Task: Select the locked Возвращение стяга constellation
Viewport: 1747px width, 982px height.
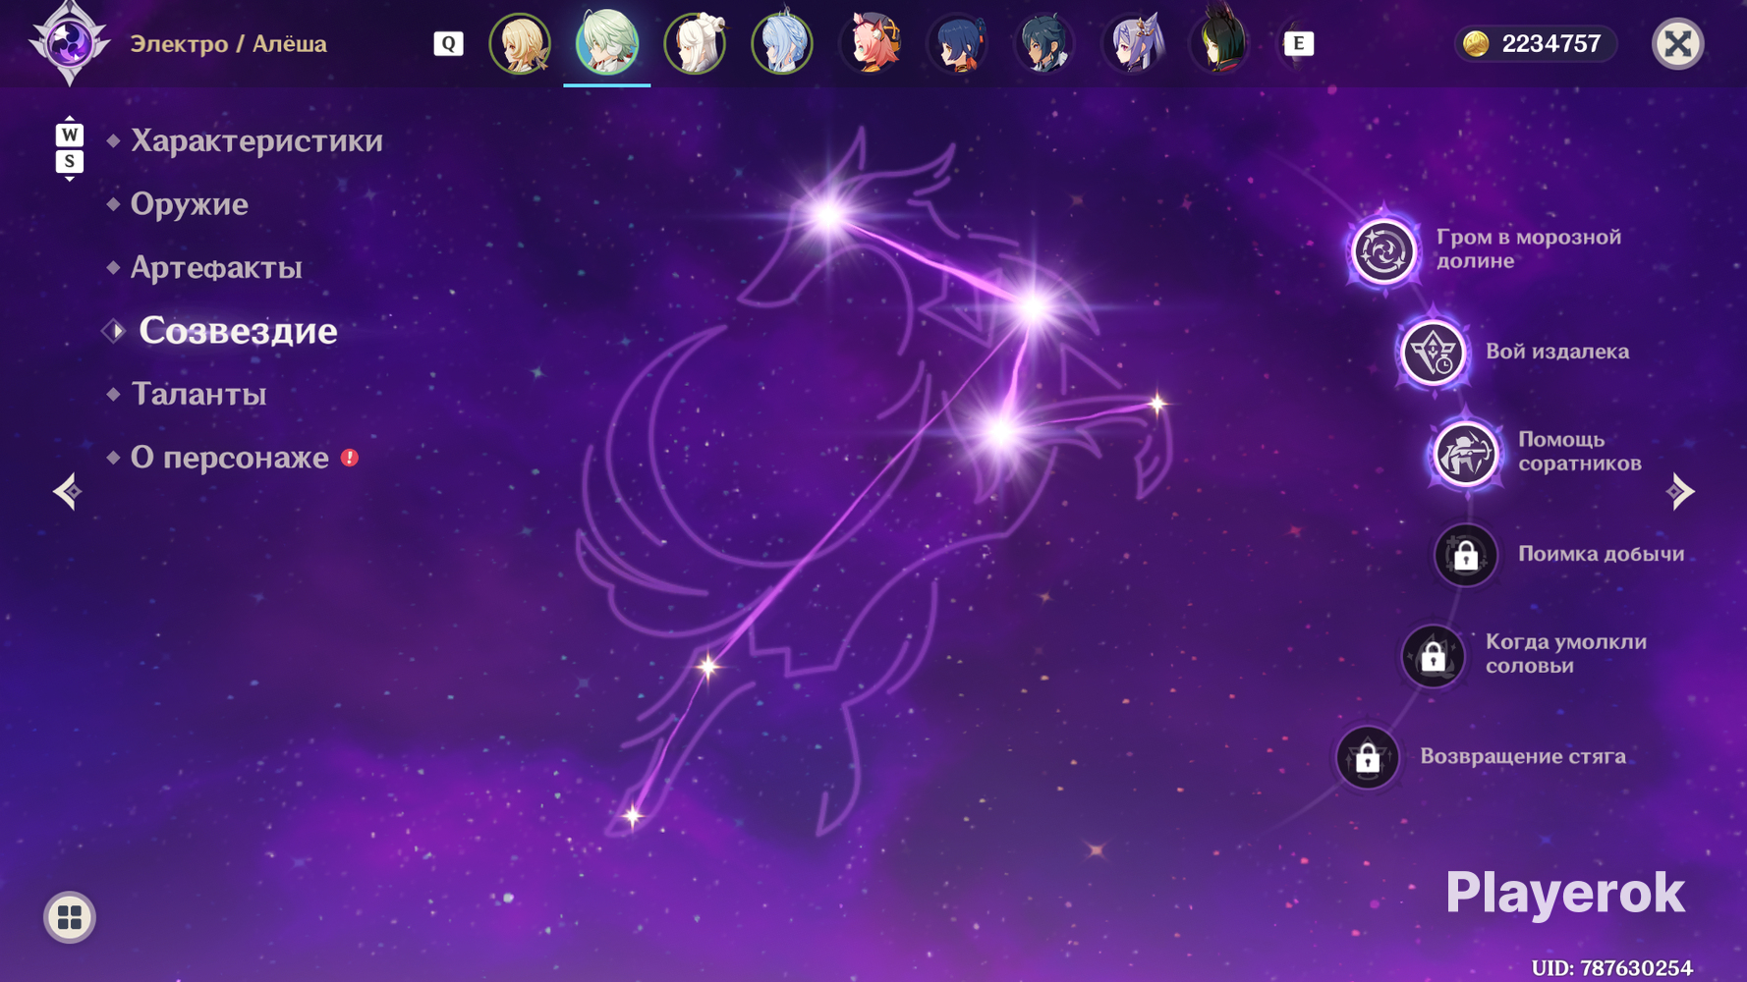Action: point(1367,757)
